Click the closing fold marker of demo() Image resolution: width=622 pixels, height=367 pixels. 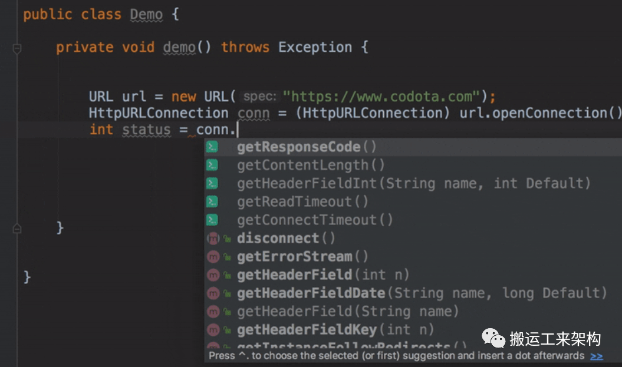17,228
